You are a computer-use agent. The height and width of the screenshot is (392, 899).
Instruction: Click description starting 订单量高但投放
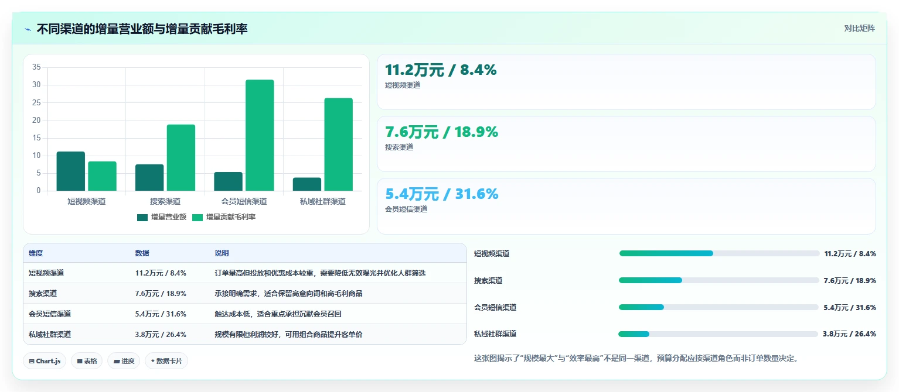coord(320,273)
